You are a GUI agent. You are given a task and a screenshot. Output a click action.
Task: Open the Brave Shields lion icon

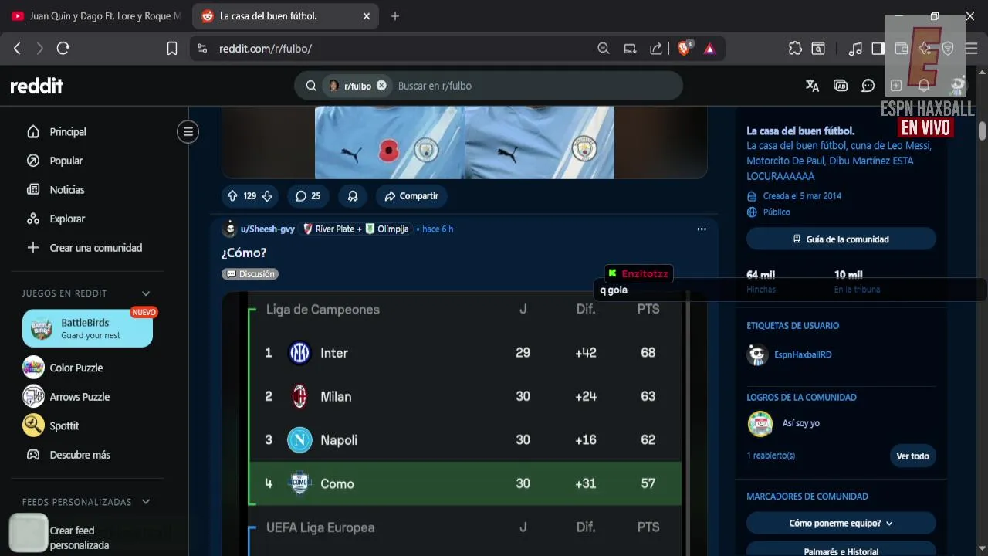[684, 49]
